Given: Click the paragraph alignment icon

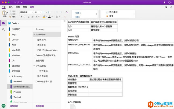Looking at the screenshot, I should (57, 17).
